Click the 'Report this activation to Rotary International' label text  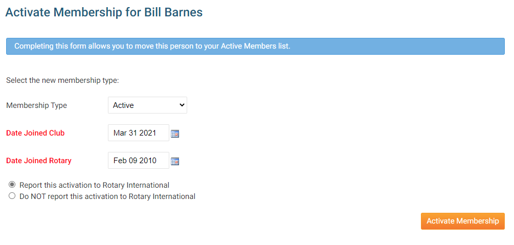pos(94,185)
